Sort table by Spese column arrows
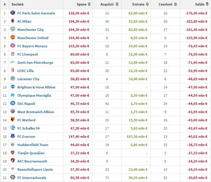The width and height of the screenshot is (211, 182). click(89, 4)
